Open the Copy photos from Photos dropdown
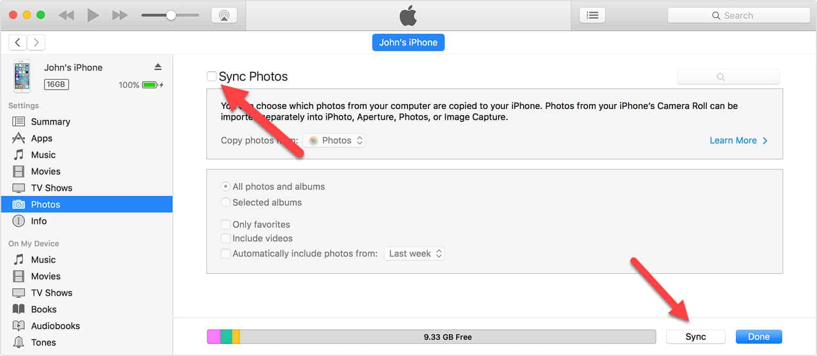817x356 pixels. (x=334, y=140)
